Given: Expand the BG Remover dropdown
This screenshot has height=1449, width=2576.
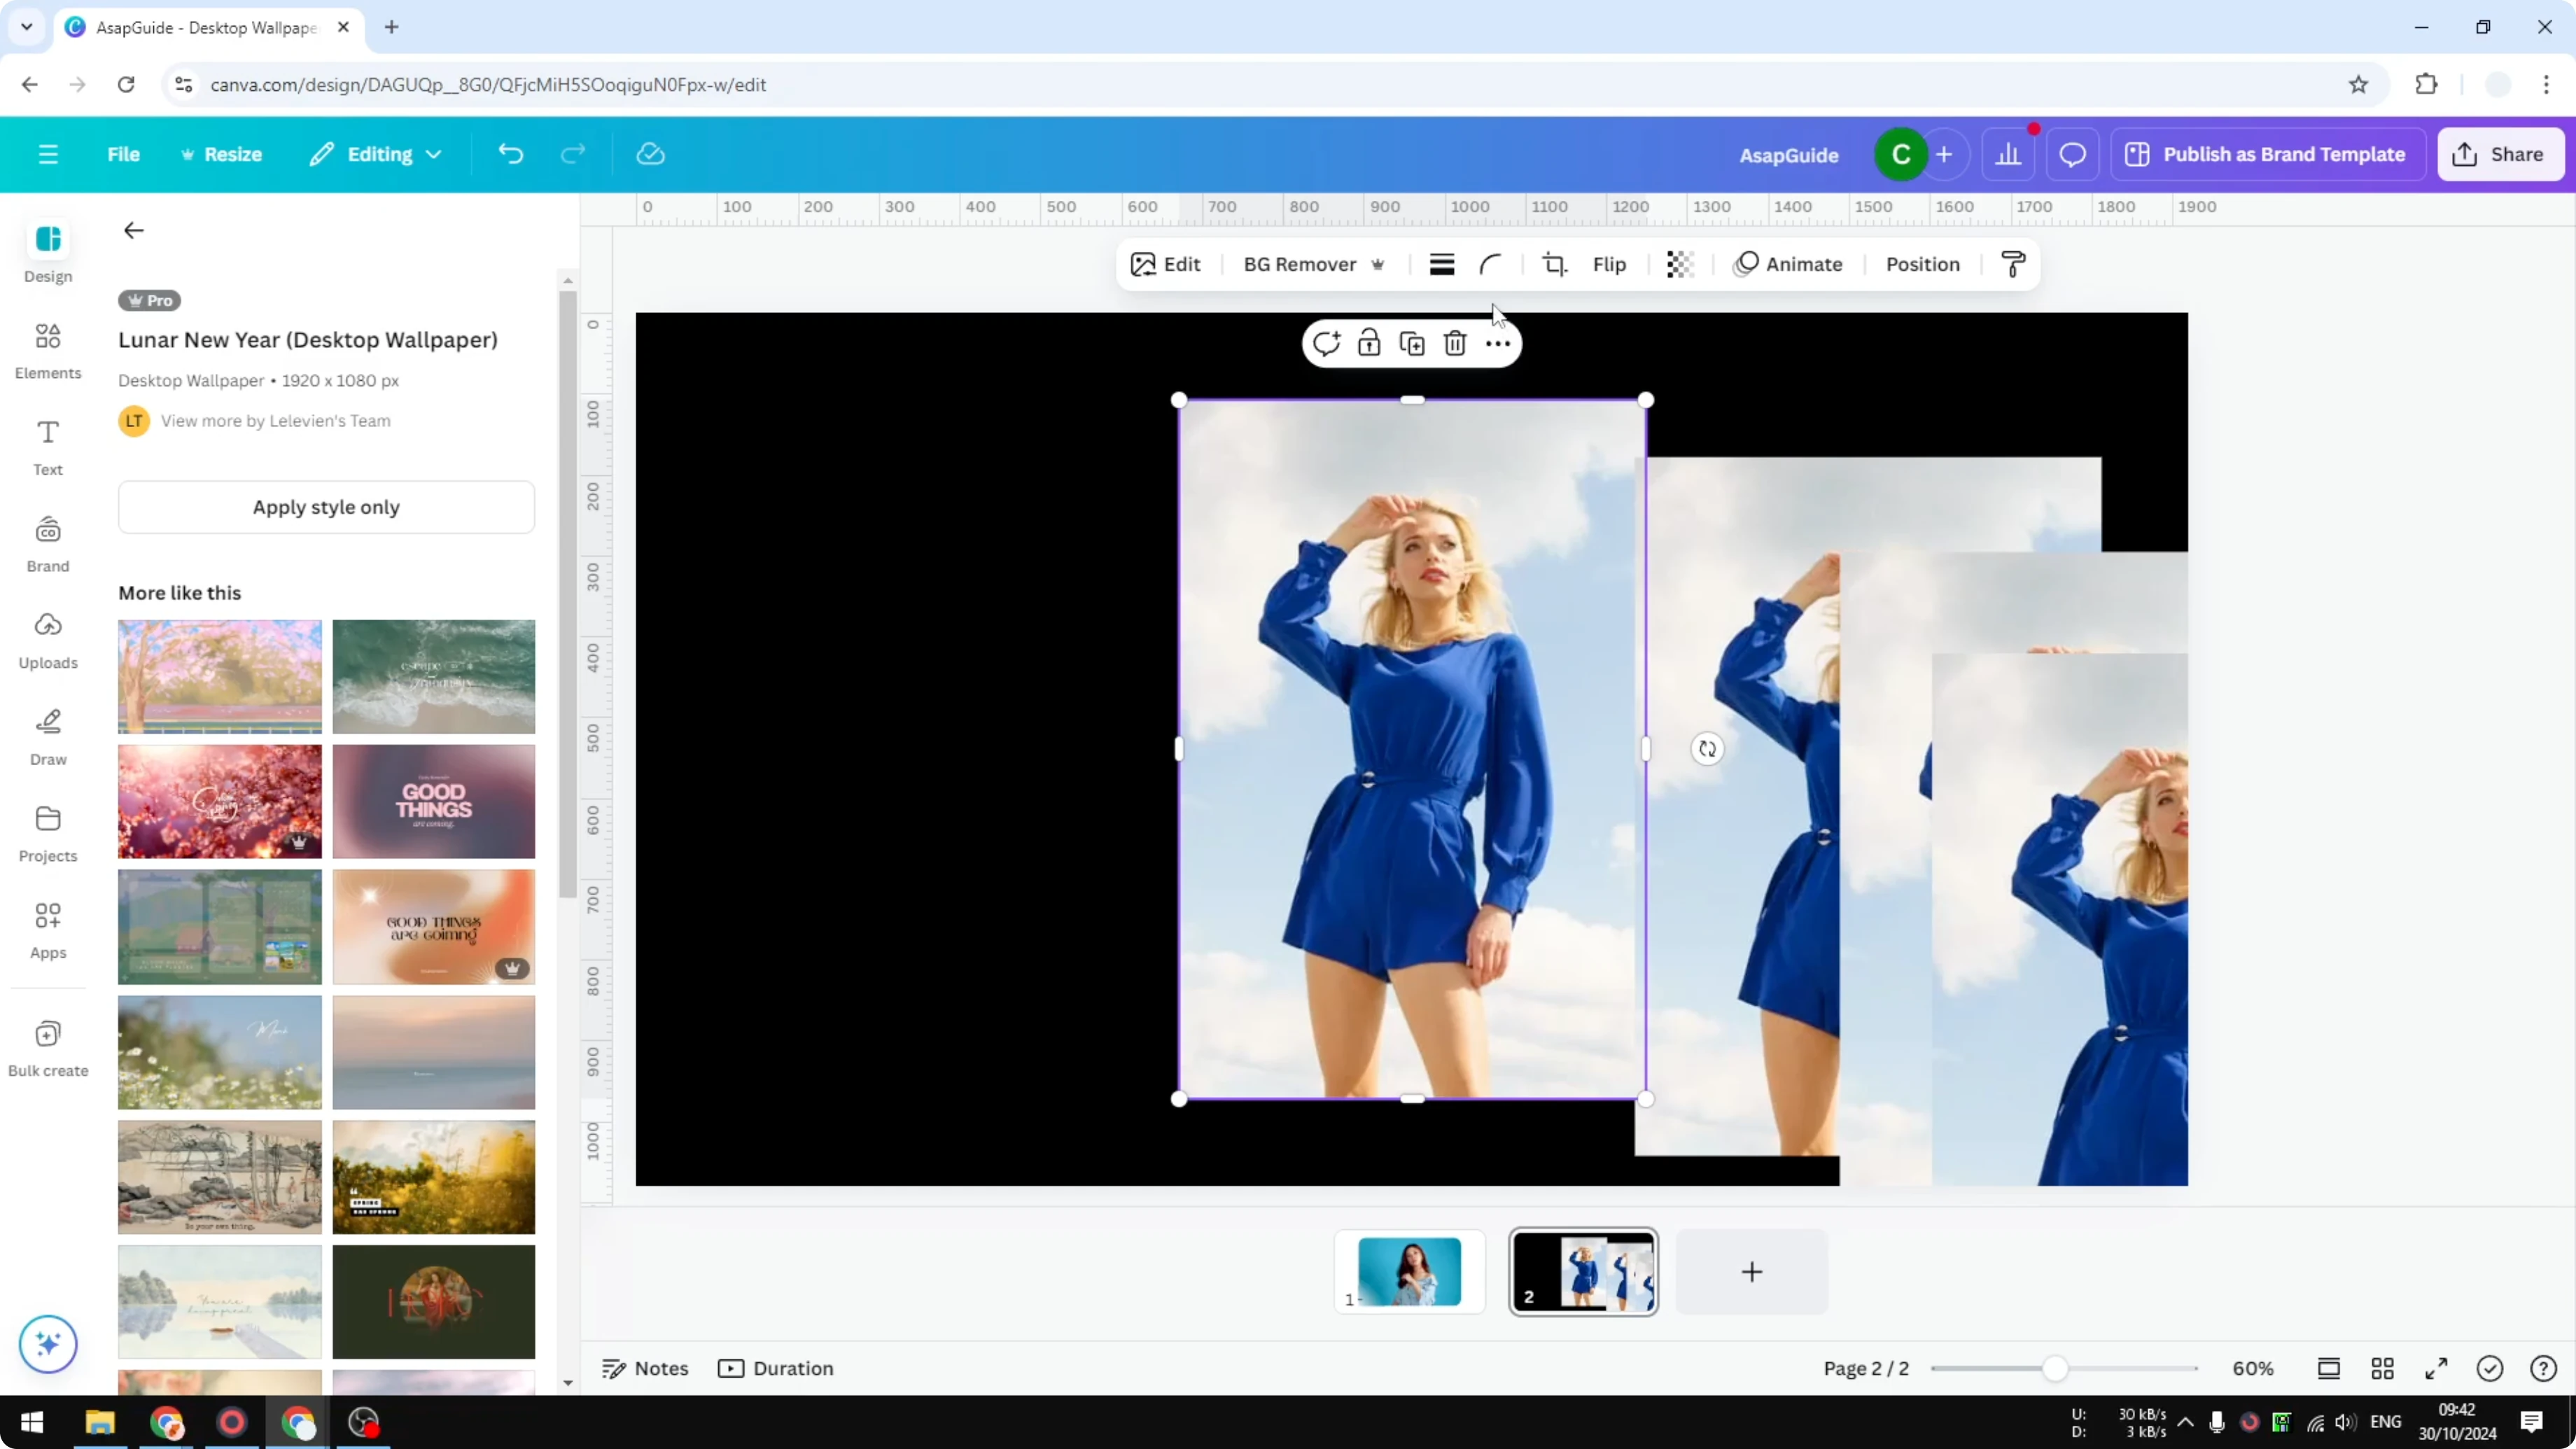Looking at the screenshot, I should (x=1379, y=264).
